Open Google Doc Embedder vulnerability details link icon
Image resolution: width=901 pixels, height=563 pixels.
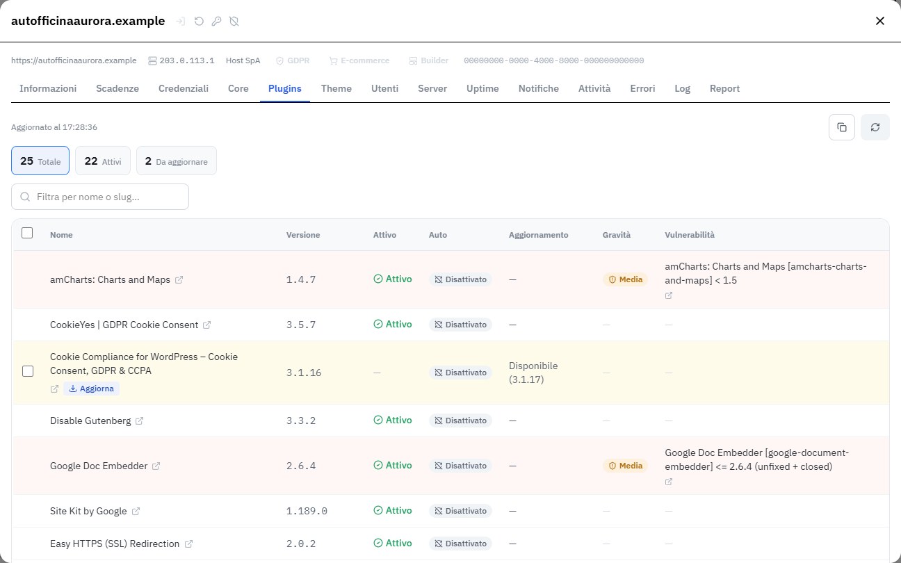(669, 482)
